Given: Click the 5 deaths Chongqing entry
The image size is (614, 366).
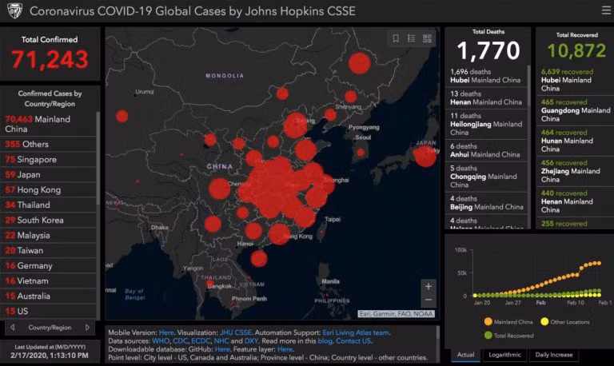Looking at the screenshot, I should click(486, 177).
